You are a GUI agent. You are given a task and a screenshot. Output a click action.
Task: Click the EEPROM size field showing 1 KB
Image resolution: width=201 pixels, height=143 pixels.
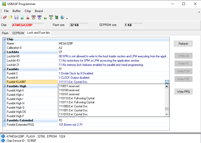134,25
